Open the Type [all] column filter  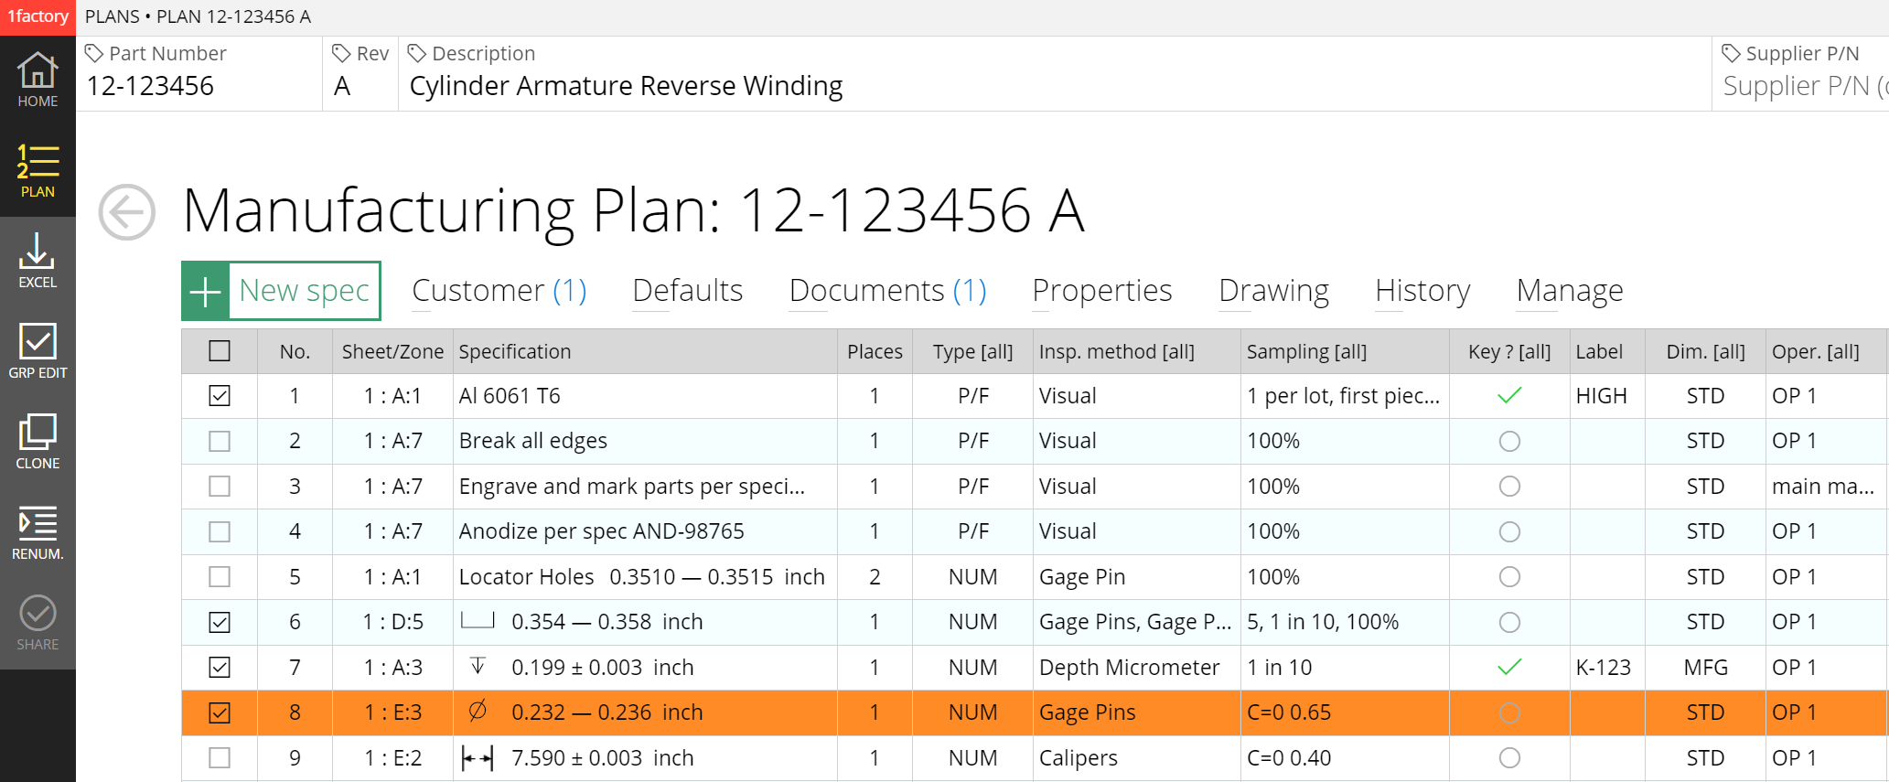click(972, 352)
